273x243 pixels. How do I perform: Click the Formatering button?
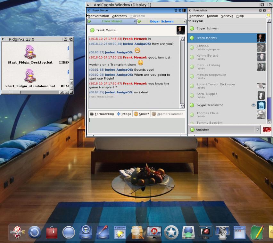[102, 114]
